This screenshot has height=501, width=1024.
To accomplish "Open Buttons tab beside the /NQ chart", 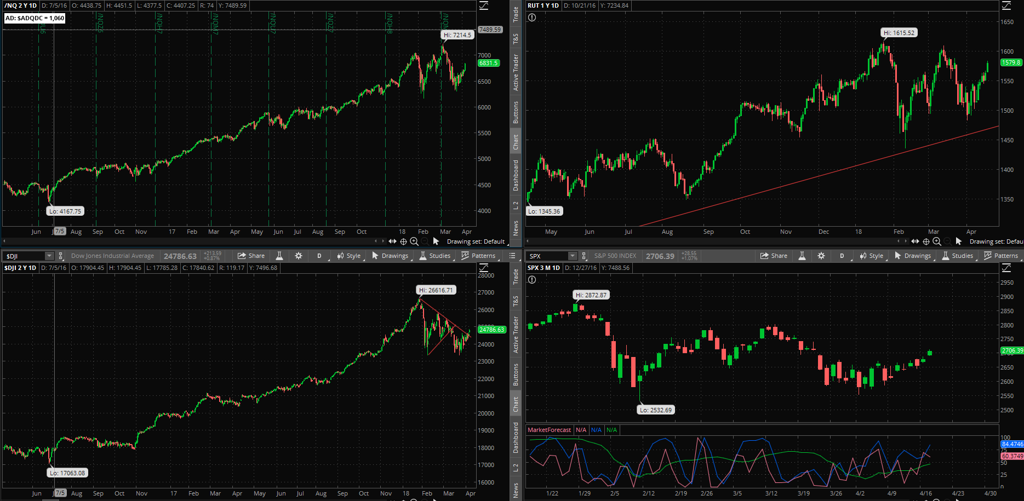I will (516, 112).
